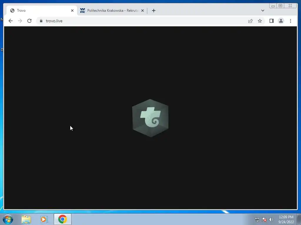Expand the tab search dropdown

(x=263, y=11)
